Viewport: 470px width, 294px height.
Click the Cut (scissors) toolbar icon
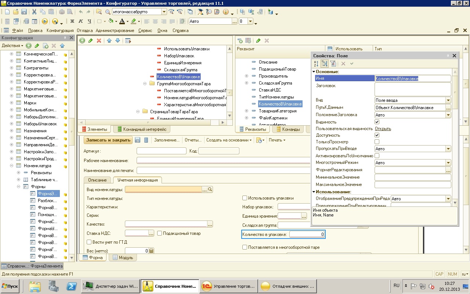(x=34, y=12)
